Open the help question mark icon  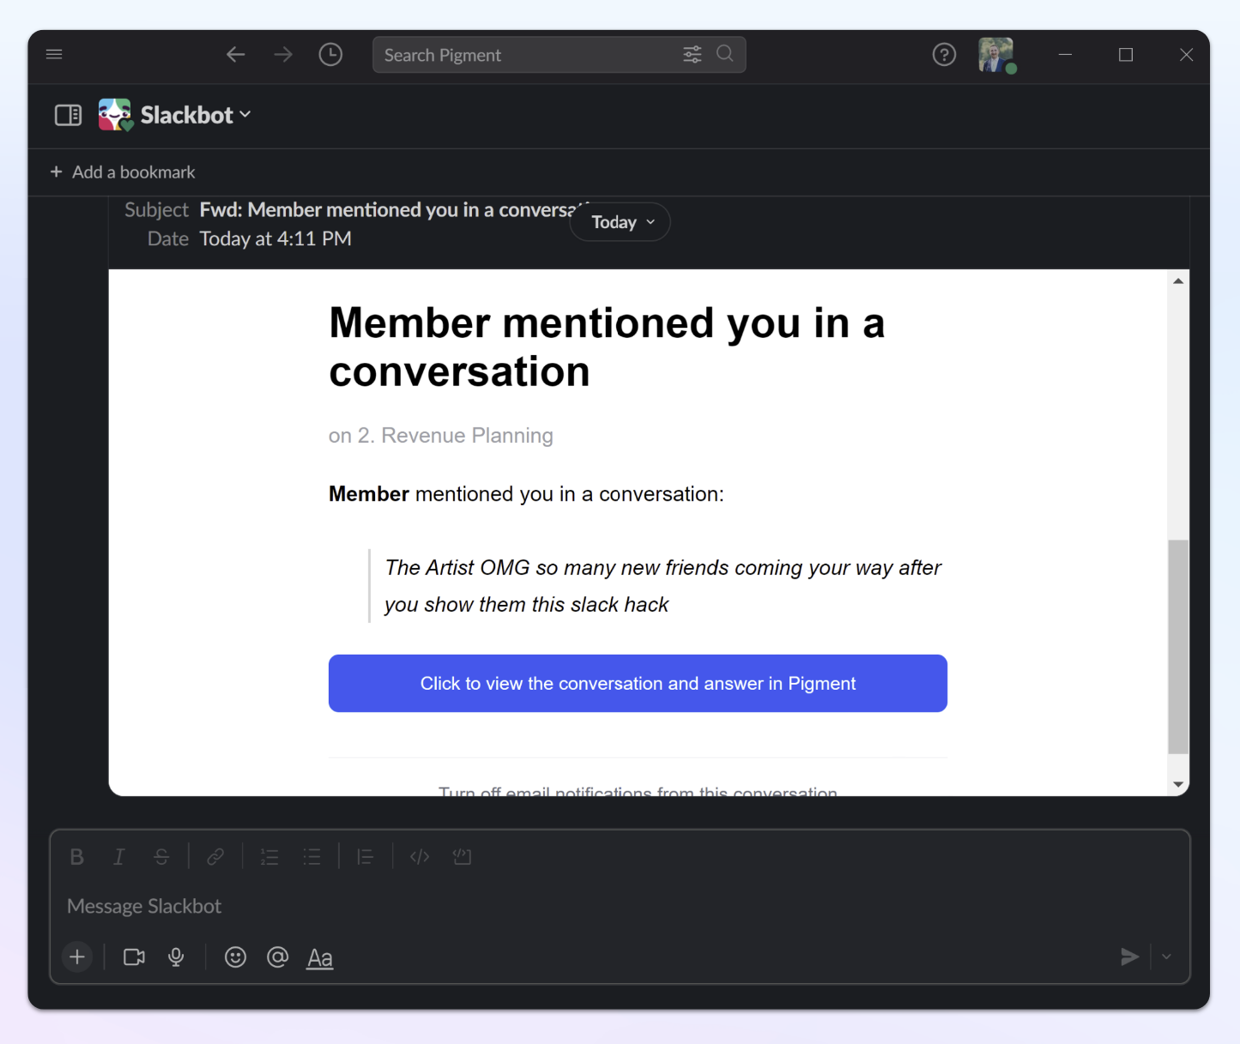pyautogui.click(x=944, y=55)
